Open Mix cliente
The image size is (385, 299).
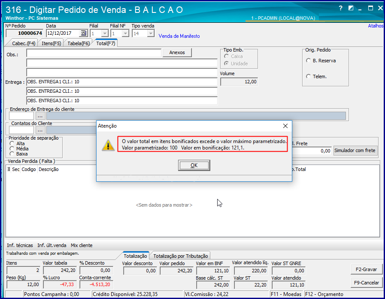[x=82, y=245]
